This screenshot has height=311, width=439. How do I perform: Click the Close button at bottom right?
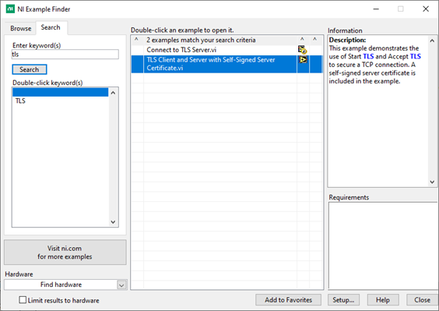(422, 300)
